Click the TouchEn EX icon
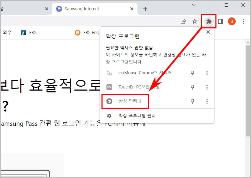Viewport: 251px width, 178px height. point(109,87)
